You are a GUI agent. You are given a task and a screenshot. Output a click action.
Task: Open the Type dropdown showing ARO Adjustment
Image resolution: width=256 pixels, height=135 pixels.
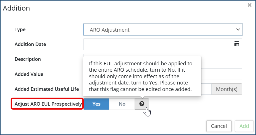pyautogui.click(x=162, y=29)
